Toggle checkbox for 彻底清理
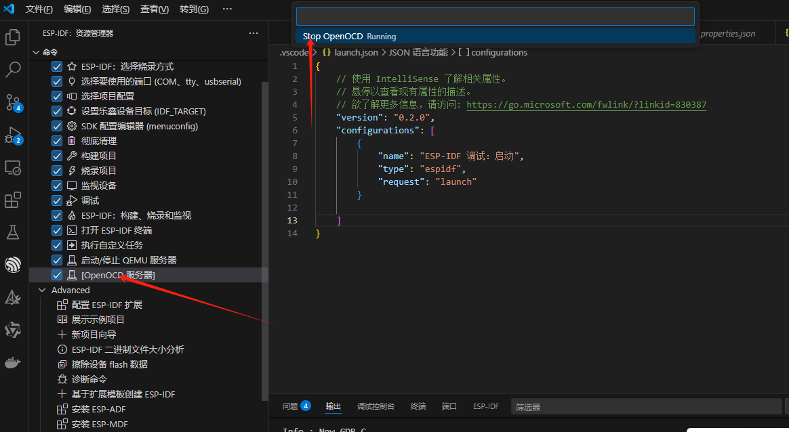 tap(57, 141)
